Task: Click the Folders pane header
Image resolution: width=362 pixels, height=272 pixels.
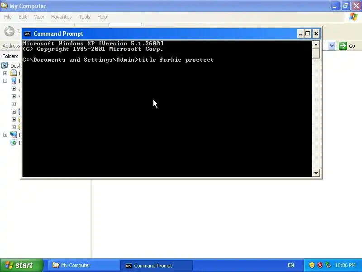Action: [x=10, y=56]
